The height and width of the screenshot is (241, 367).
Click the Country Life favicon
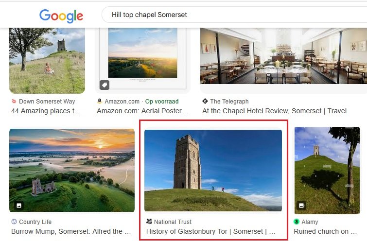tap(14, 222)
